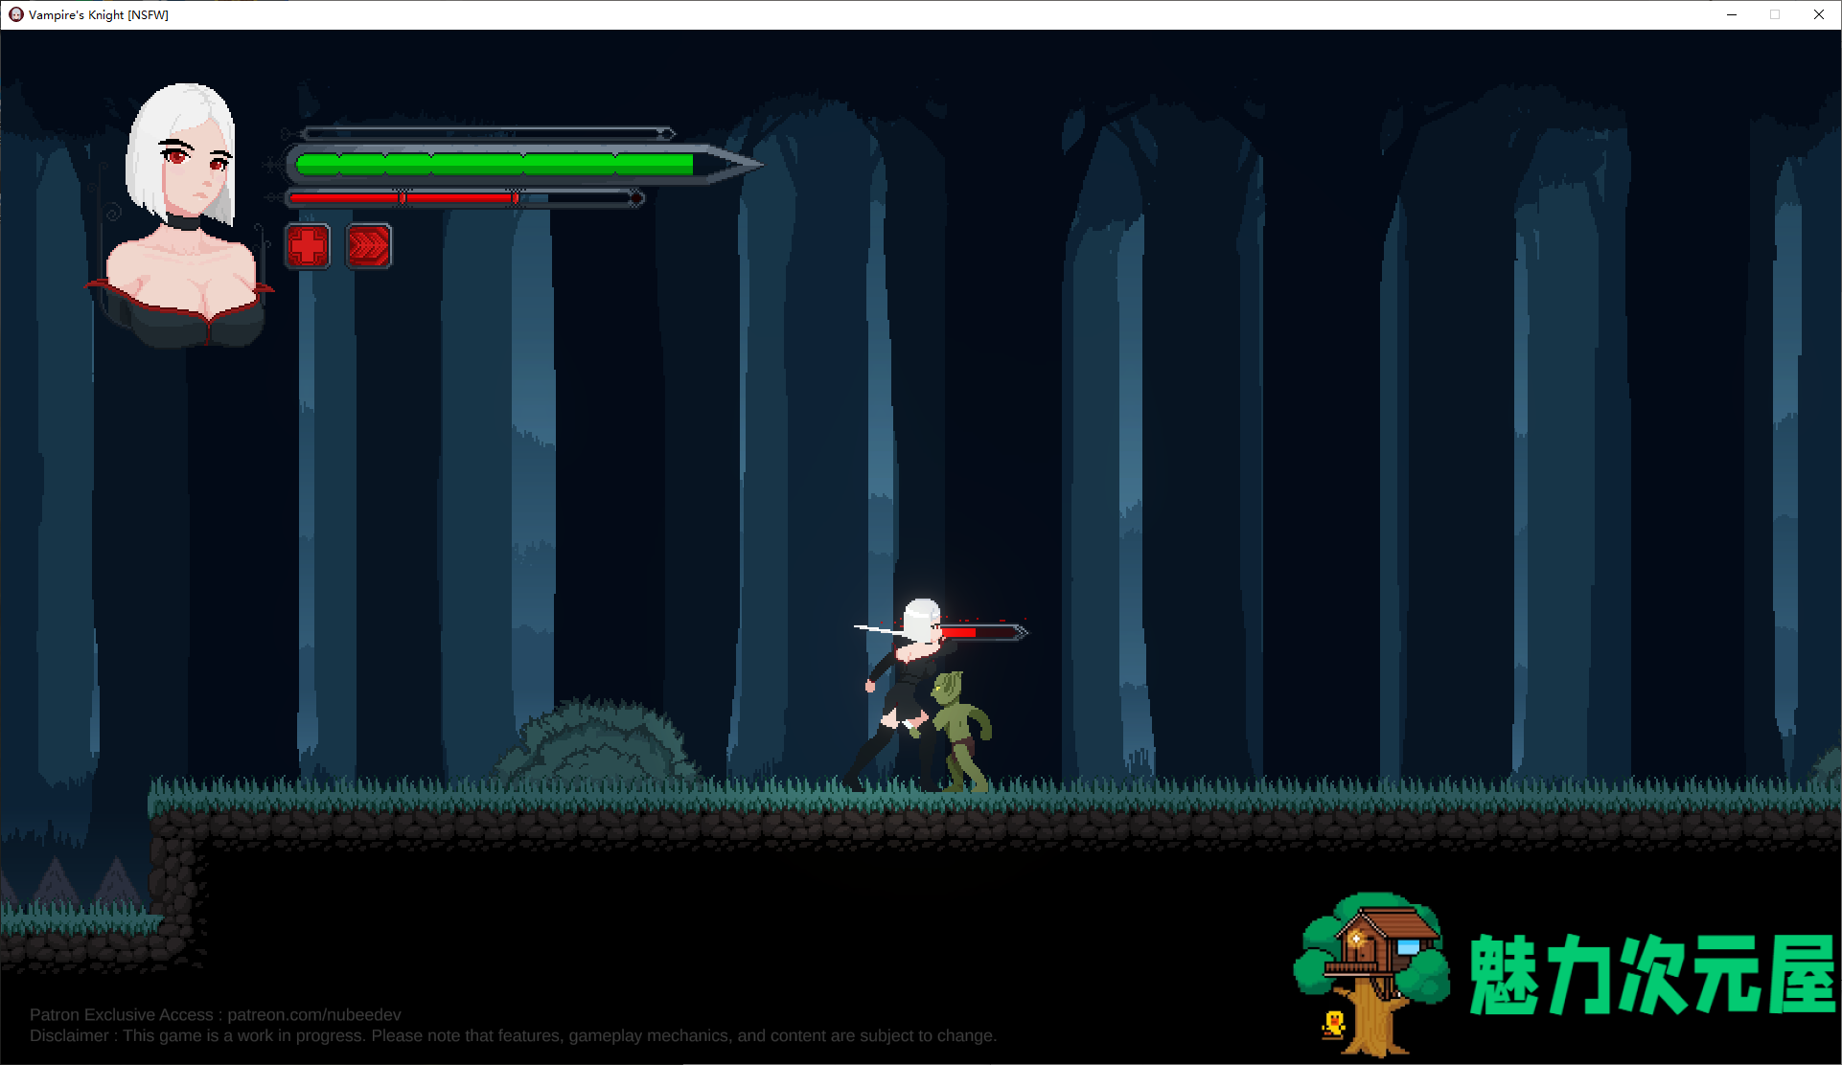Minimize the Vampire's Knight window
The width and height of the screenshot is (1842, 1065).
(1732, 14)
